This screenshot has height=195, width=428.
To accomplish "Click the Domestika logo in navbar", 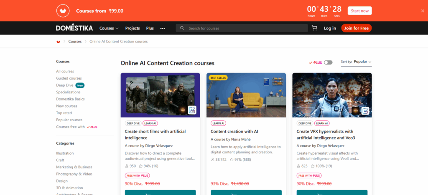I will point(74,28).
